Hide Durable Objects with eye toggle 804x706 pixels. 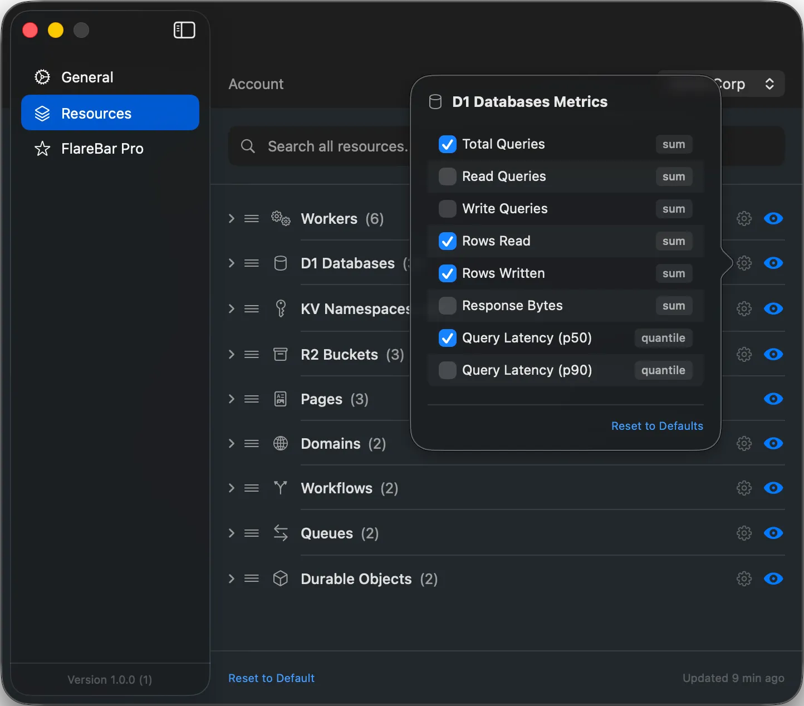point(773,578)
